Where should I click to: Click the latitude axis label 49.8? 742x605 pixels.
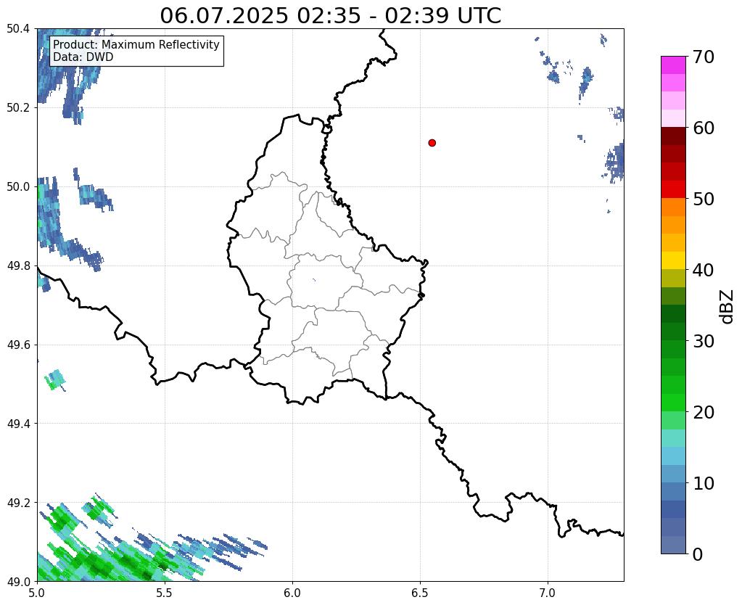[x=18, y=266]
